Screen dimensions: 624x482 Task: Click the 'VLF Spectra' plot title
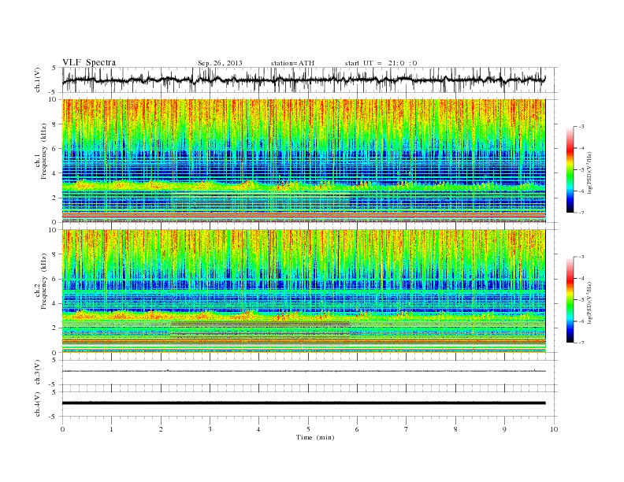coord(89,62)
